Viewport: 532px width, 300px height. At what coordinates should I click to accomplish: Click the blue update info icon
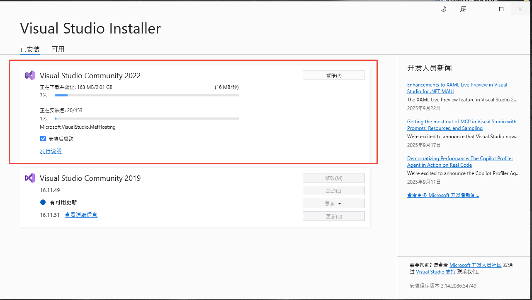tap(43, 202)
